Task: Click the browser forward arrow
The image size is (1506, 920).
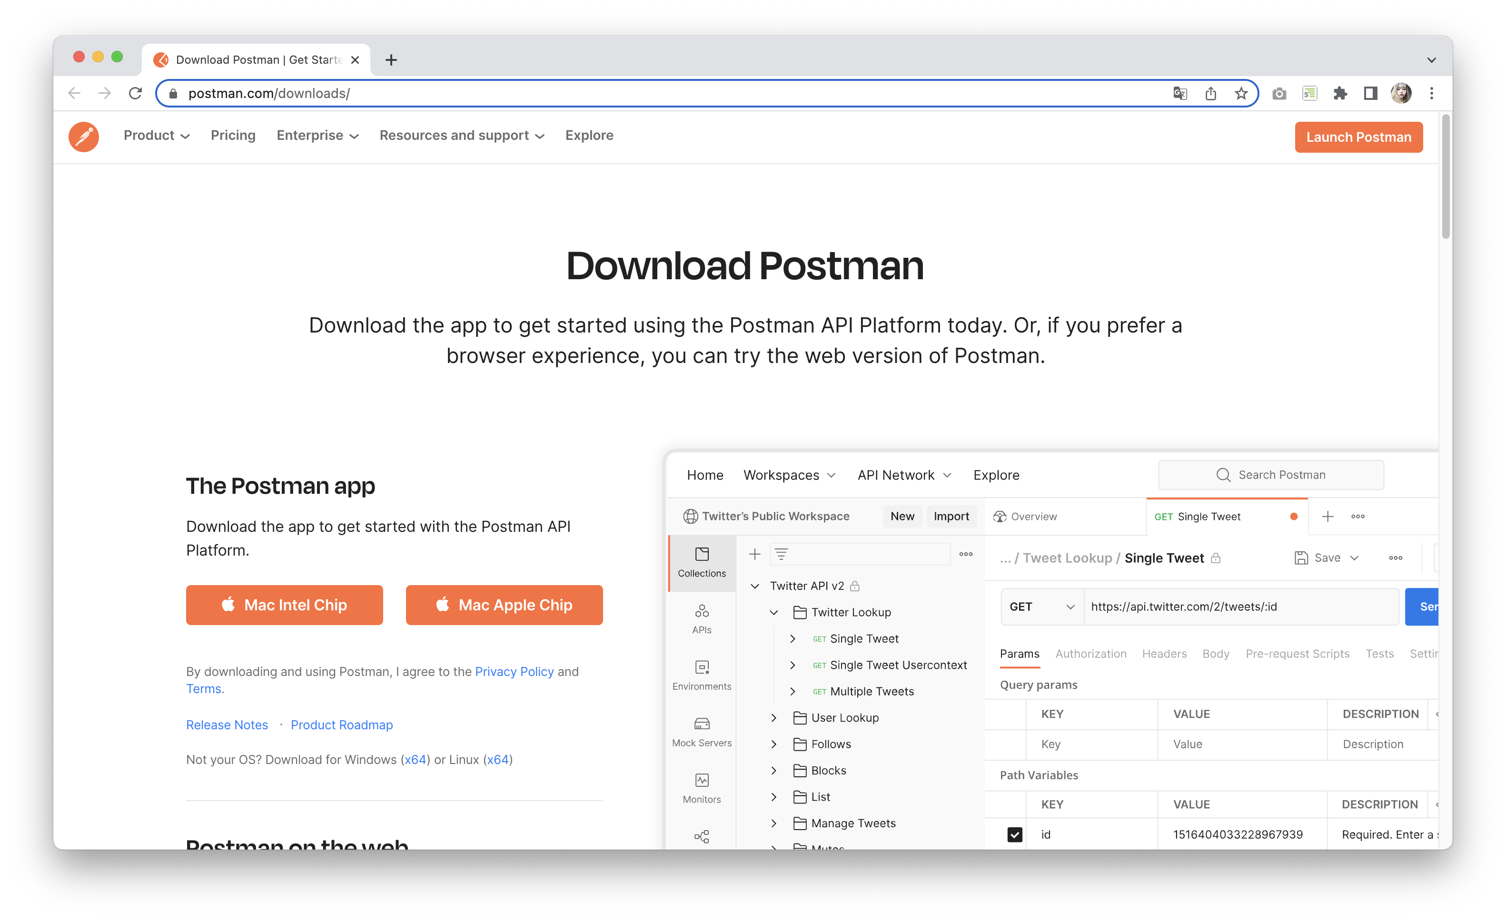Action: (x=105, y=93)
